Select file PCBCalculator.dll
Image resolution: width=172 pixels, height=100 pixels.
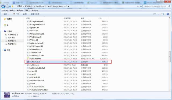coord(37,87)
